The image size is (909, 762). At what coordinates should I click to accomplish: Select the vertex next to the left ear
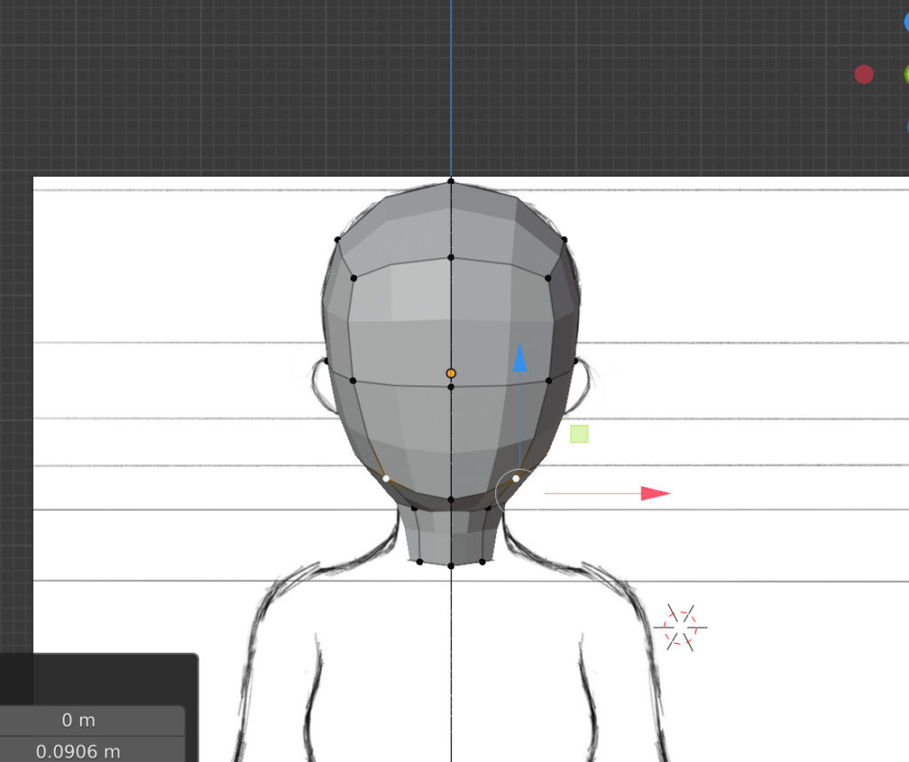[x=326, y=361]
